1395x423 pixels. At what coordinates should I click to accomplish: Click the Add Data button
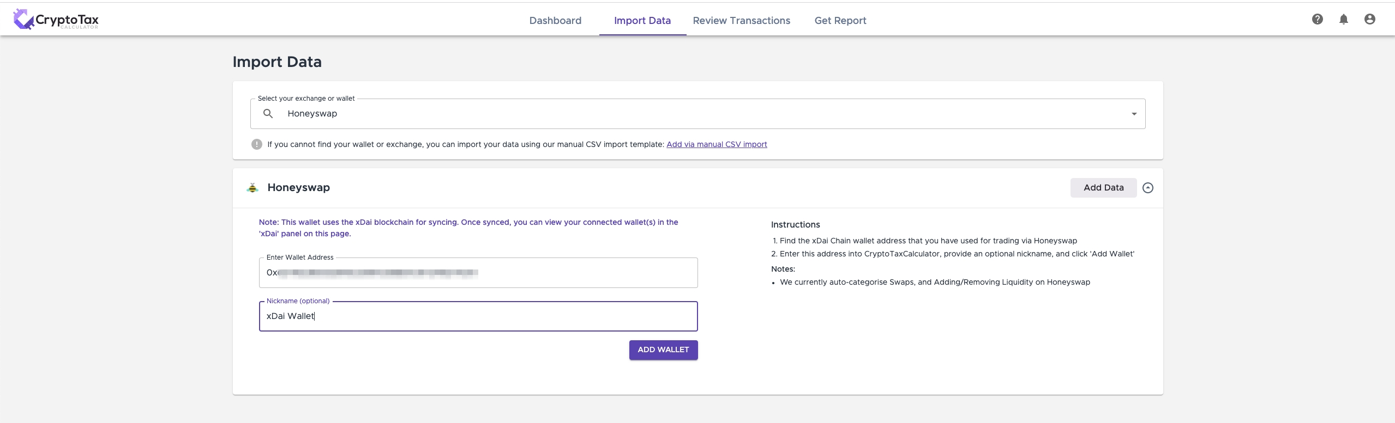click(x=1103, y=188)
